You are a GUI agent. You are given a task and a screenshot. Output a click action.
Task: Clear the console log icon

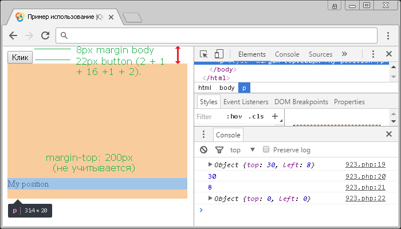(x=203, y=149)
